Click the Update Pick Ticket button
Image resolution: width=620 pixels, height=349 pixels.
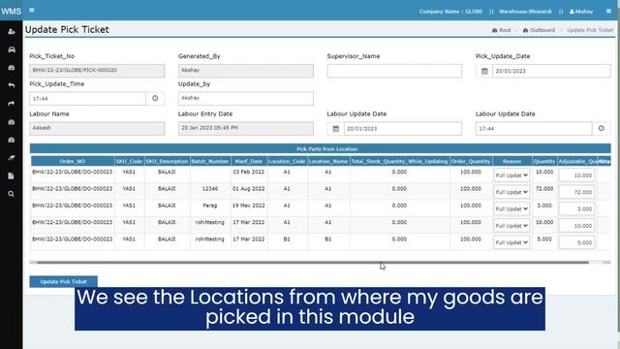63,282
